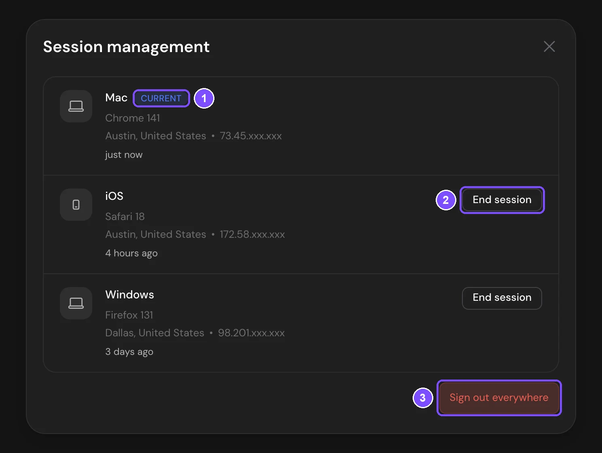Select the Windows device name

point(129,295)
